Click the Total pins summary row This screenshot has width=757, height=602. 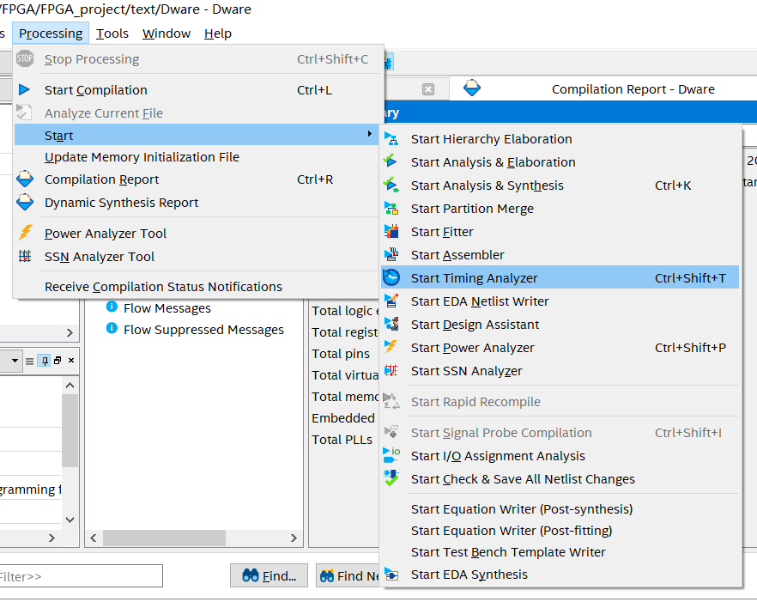[341, 354]
